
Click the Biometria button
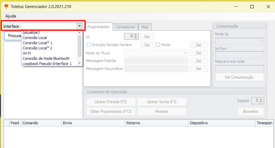(251, 111)
